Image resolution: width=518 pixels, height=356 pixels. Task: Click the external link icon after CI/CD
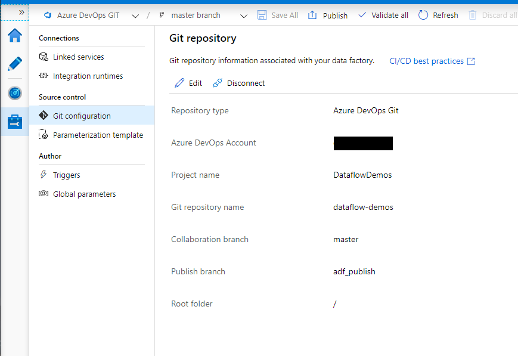coord(471,61)
